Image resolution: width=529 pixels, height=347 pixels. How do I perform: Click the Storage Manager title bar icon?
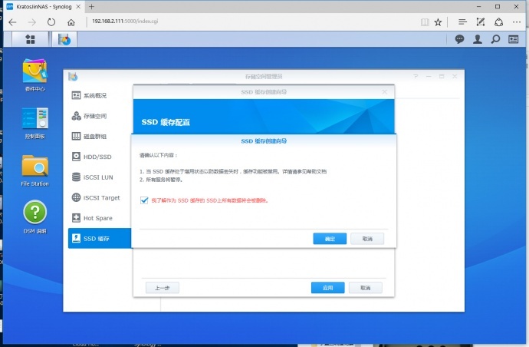(73, 77)
